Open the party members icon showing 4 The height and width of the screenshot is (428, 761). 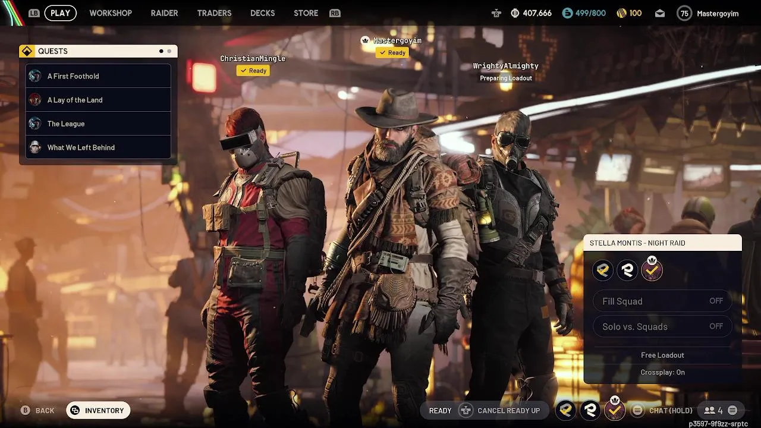click(x=713, y=411)
